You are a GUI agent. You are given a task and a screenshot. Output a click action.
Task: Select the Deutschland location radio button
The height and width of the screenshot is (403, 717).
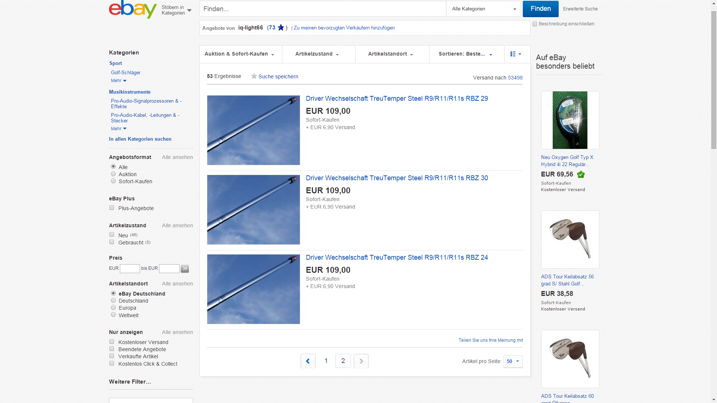point(113,300)
